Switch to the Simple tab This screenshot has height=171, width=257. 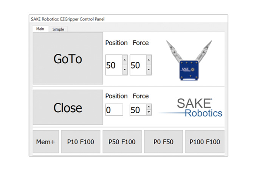[58, 29]
